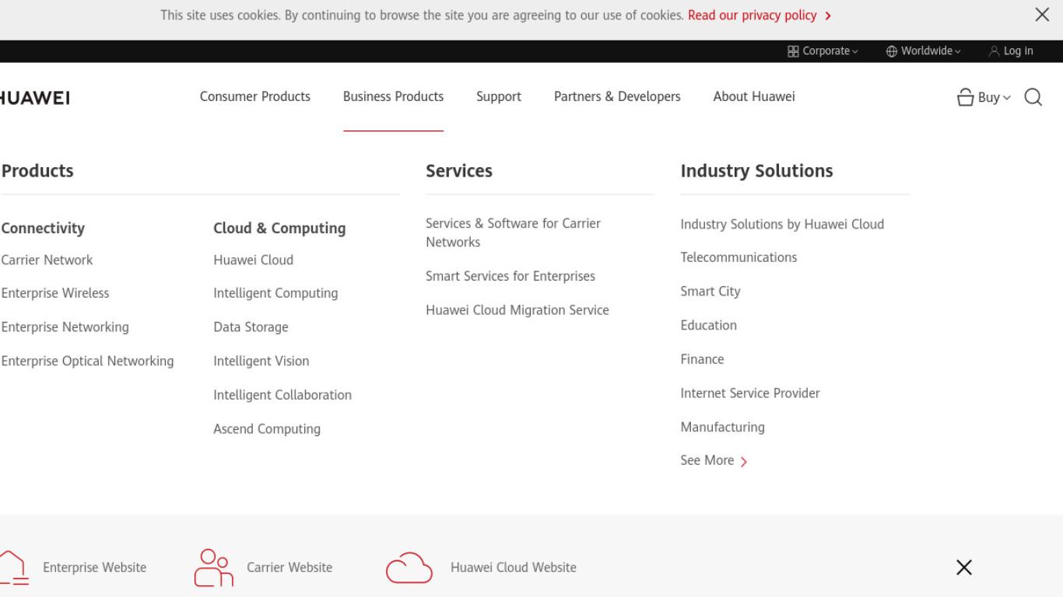Open Ascend Computing link

[267, 429]
